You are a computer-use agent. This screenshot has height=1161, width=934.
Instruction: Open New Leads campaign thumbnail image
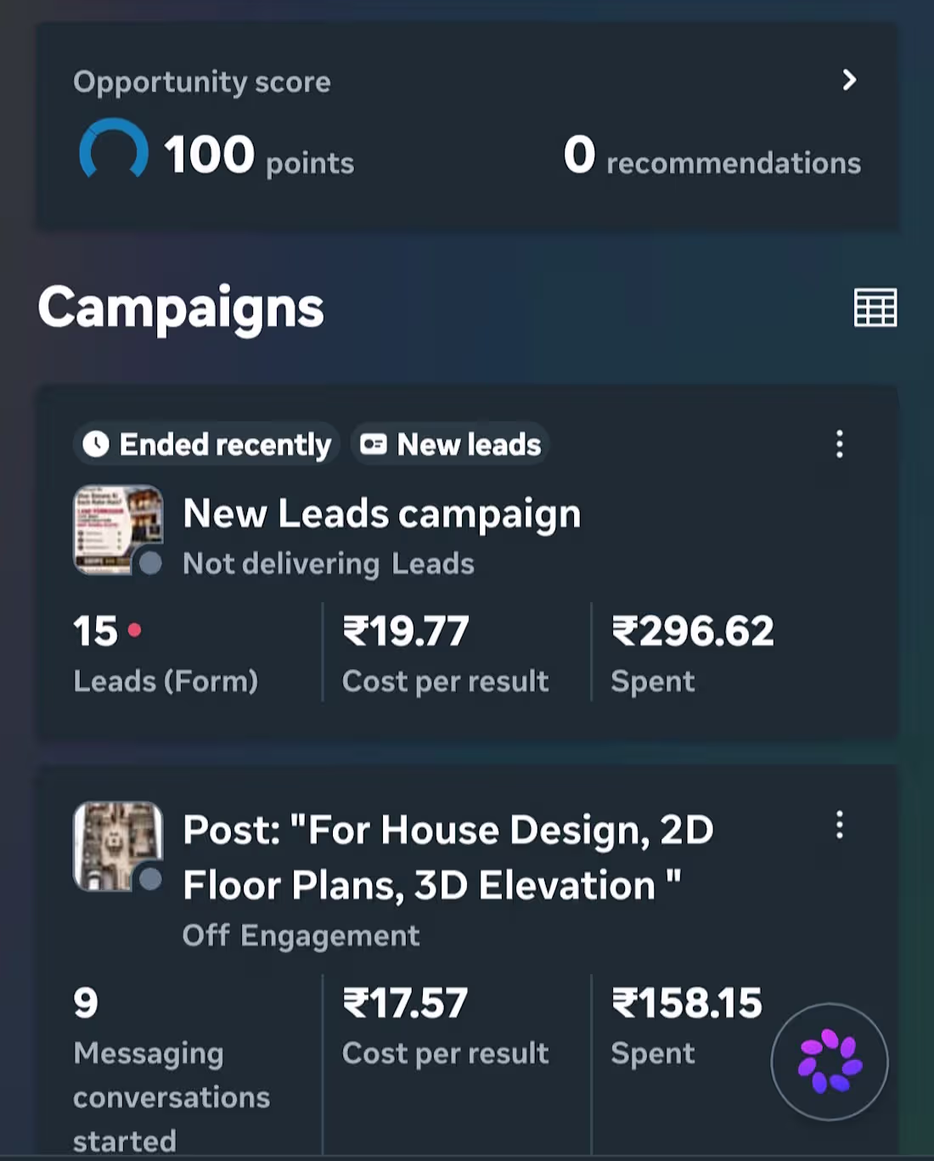tap(118, 530)
